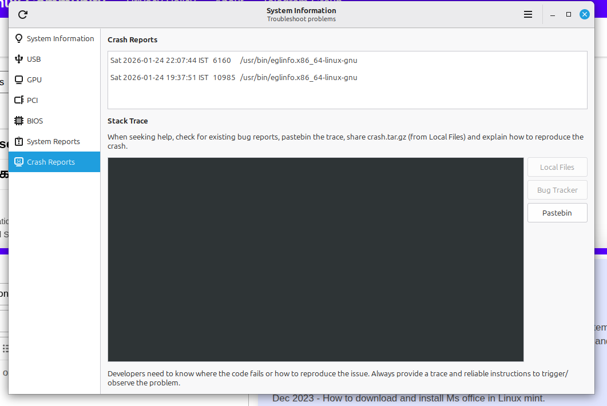This screenshot has height=406, width=607.
Task: Click the refresh icon in the header bar
Action: click(x=23, y=14)
